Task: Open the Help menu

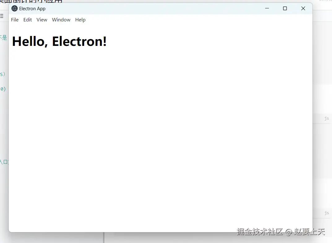Action: point(80,20)
